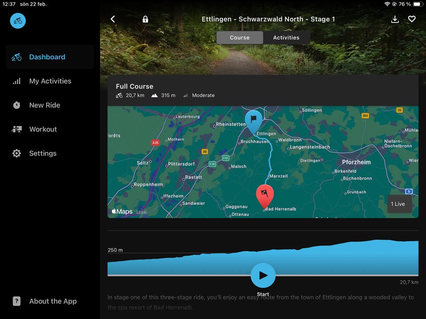The image size is (426, 319).
Task: Tap the Apple Maps logo
Action: (122, 211)
